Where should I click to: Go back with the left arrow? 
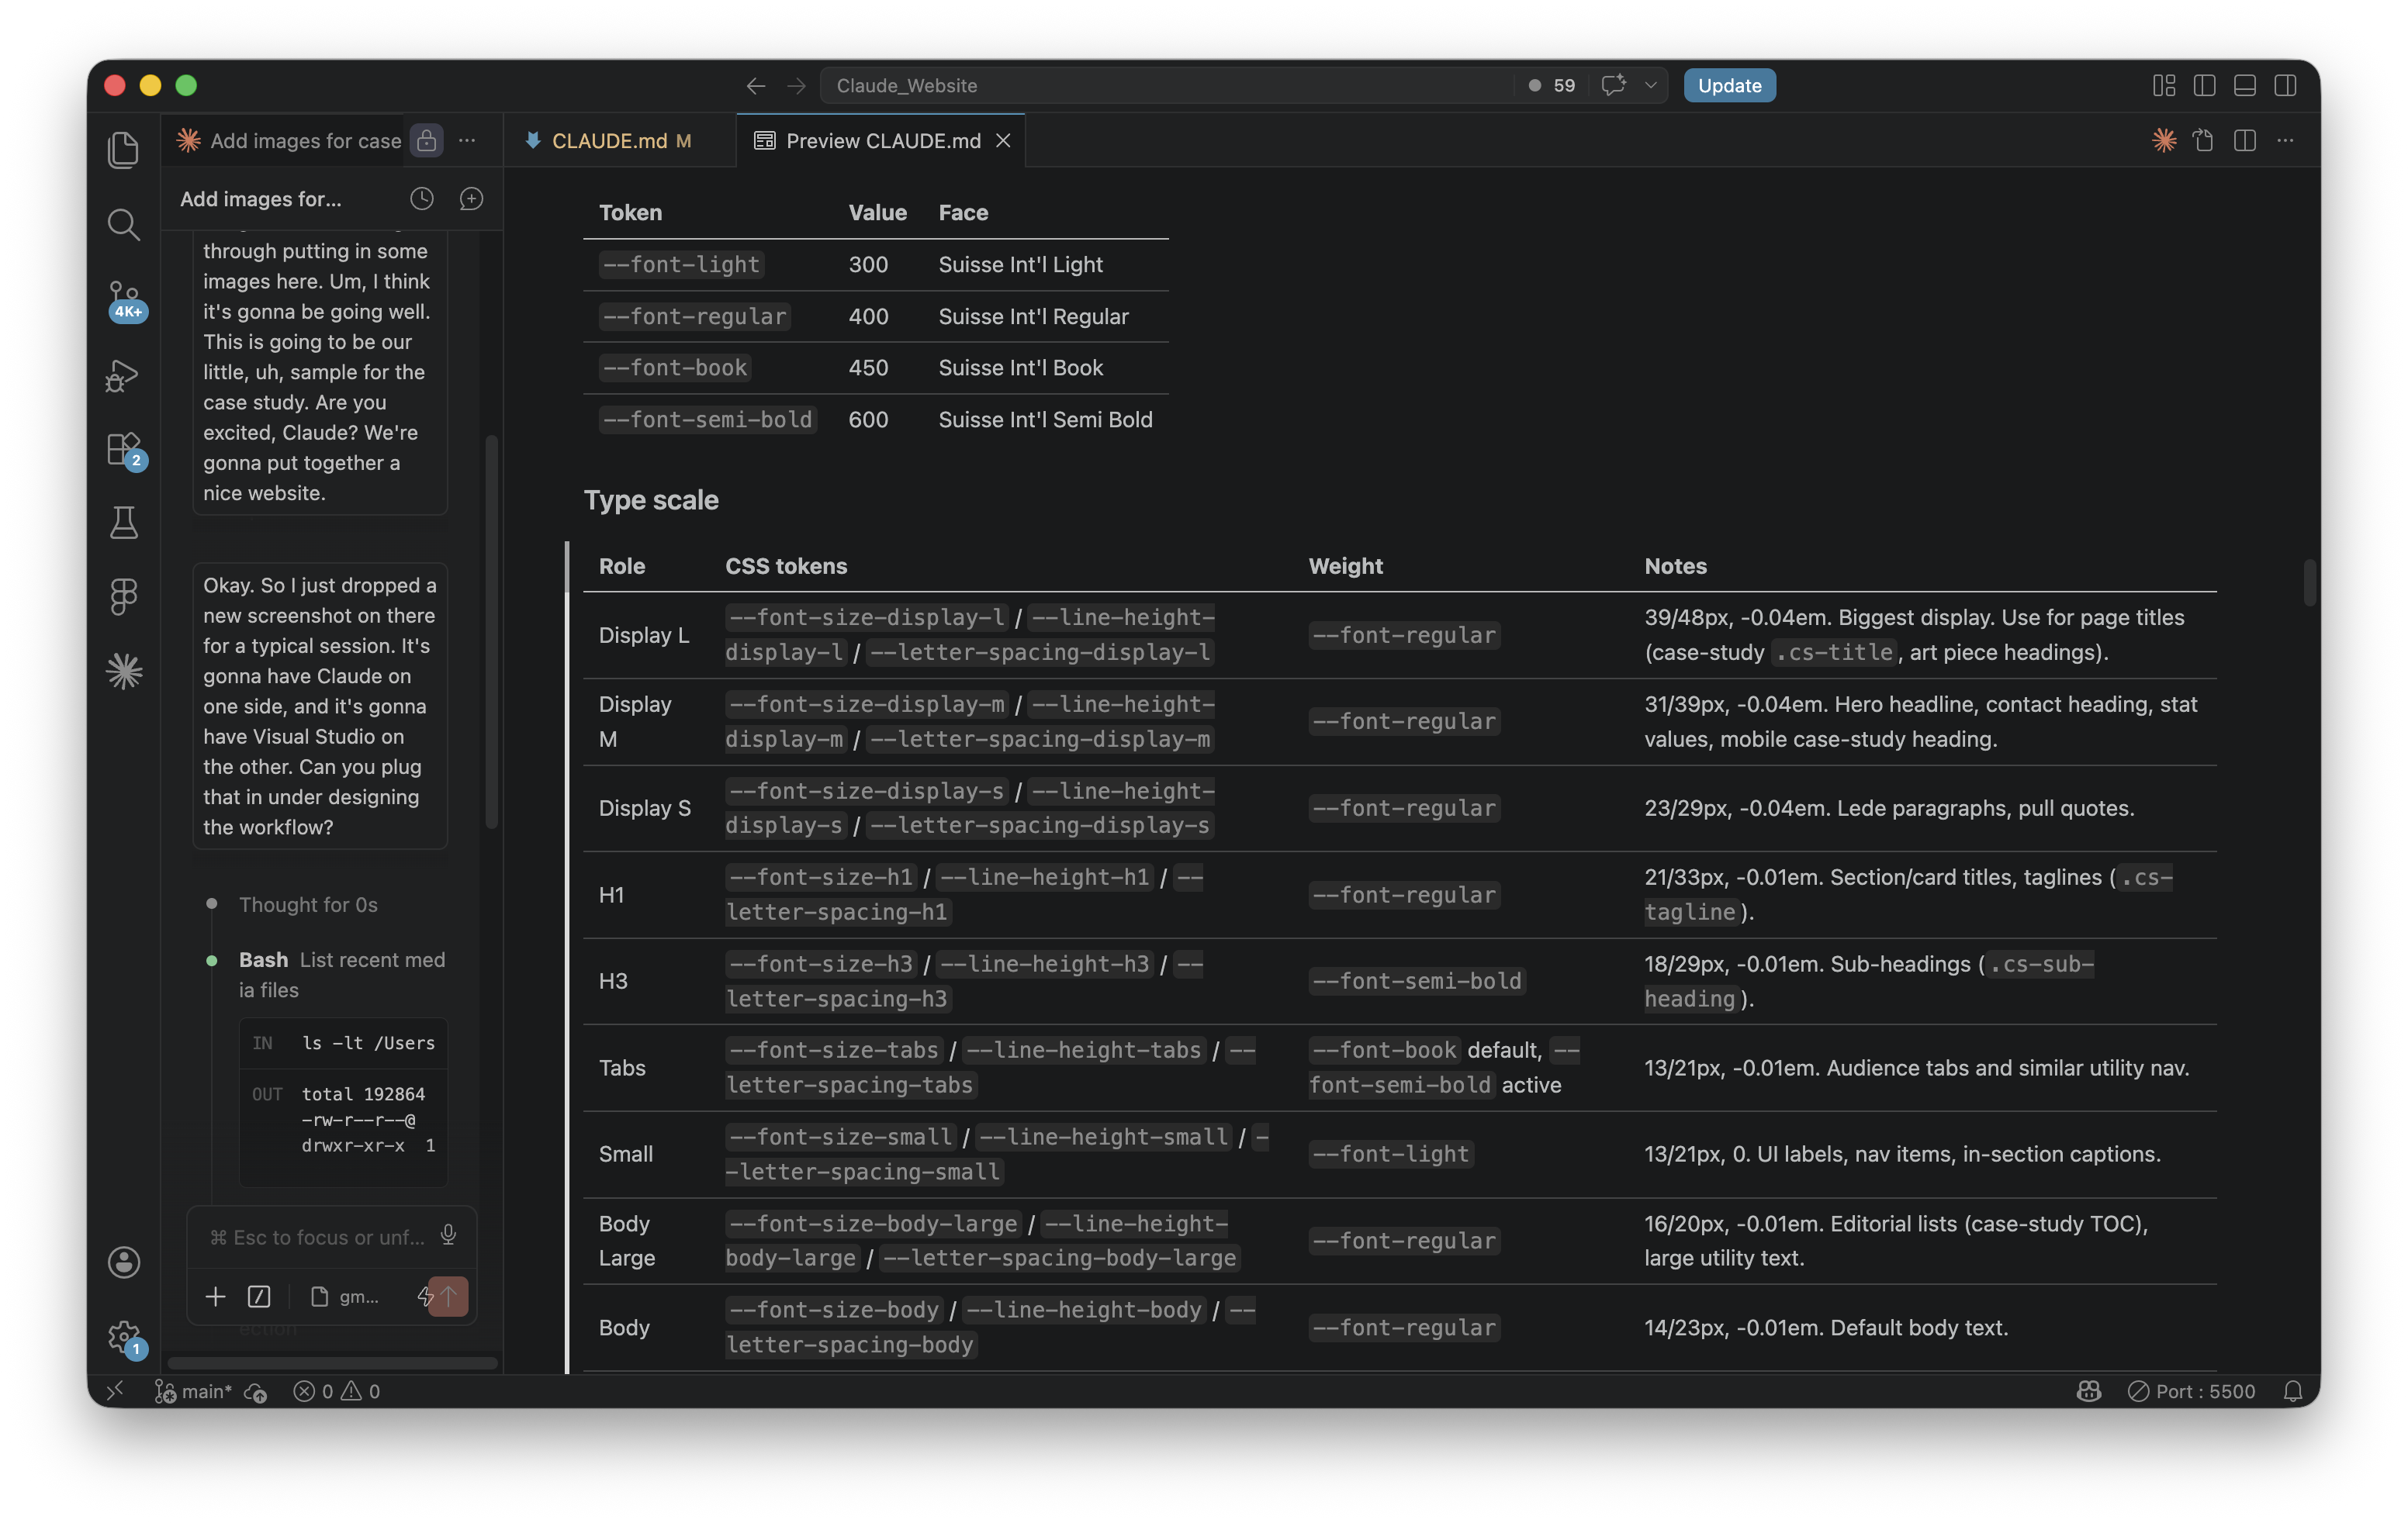click(755, 86)
